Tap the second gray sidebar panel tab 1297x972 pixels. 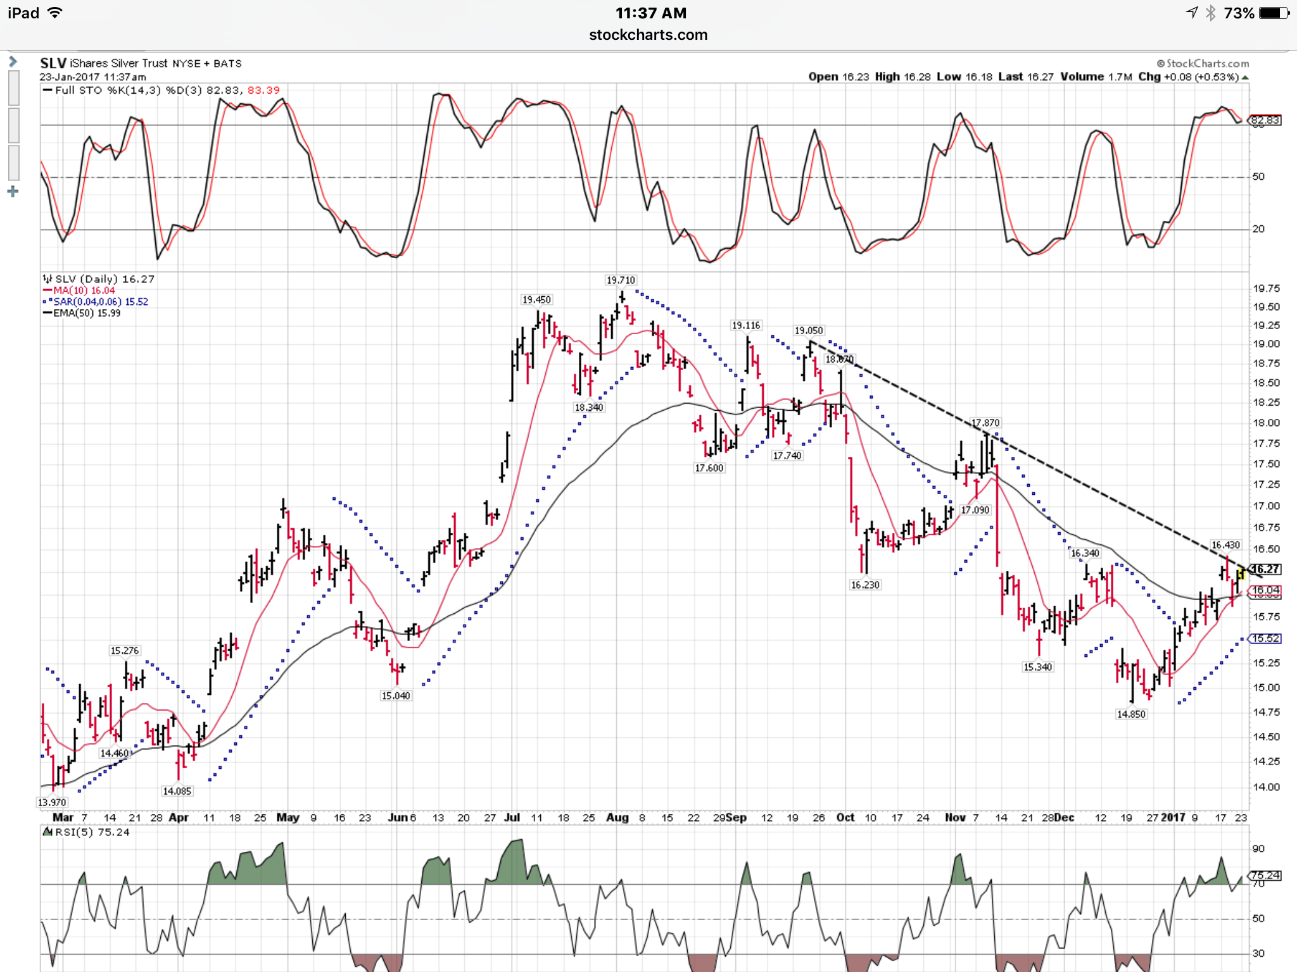pos(13,125)
